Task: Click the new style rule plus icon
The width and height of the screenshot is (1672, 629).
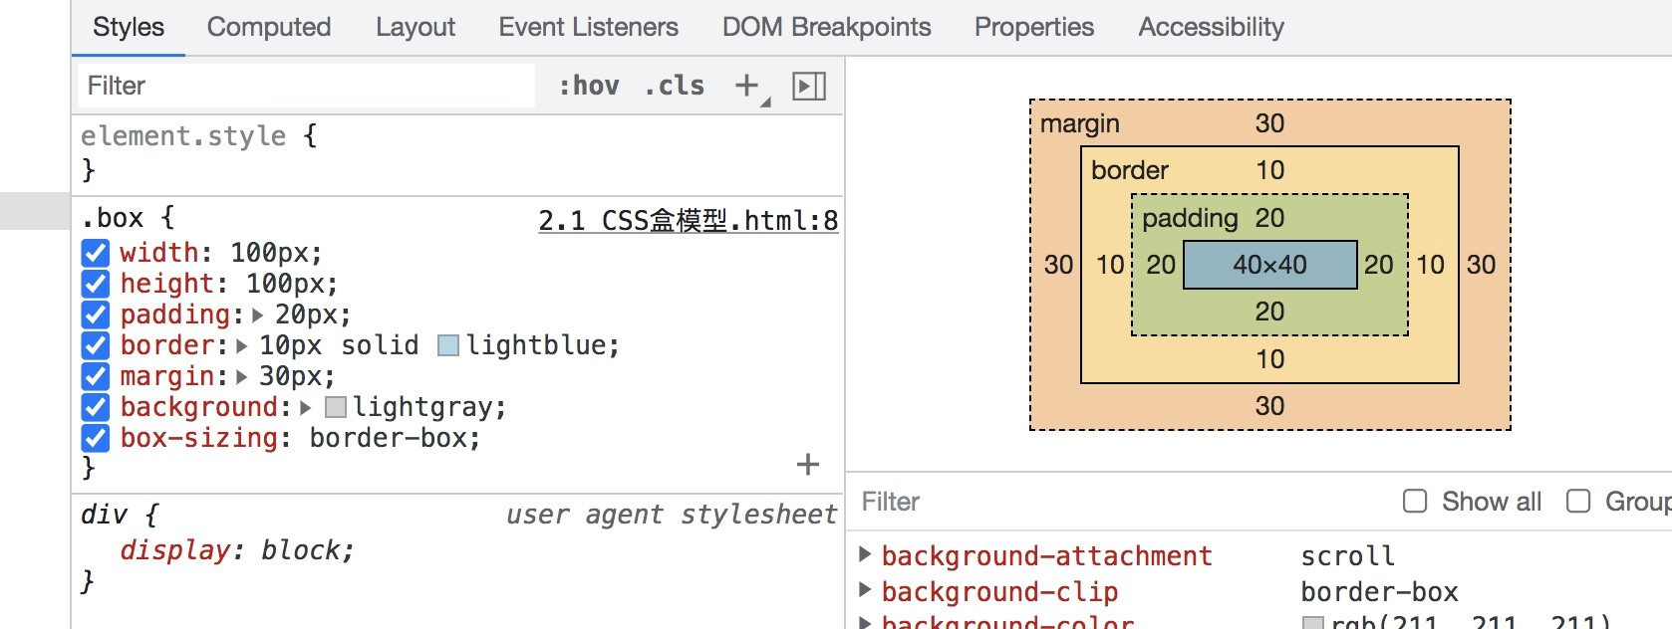Action: (x=747, y=87)
